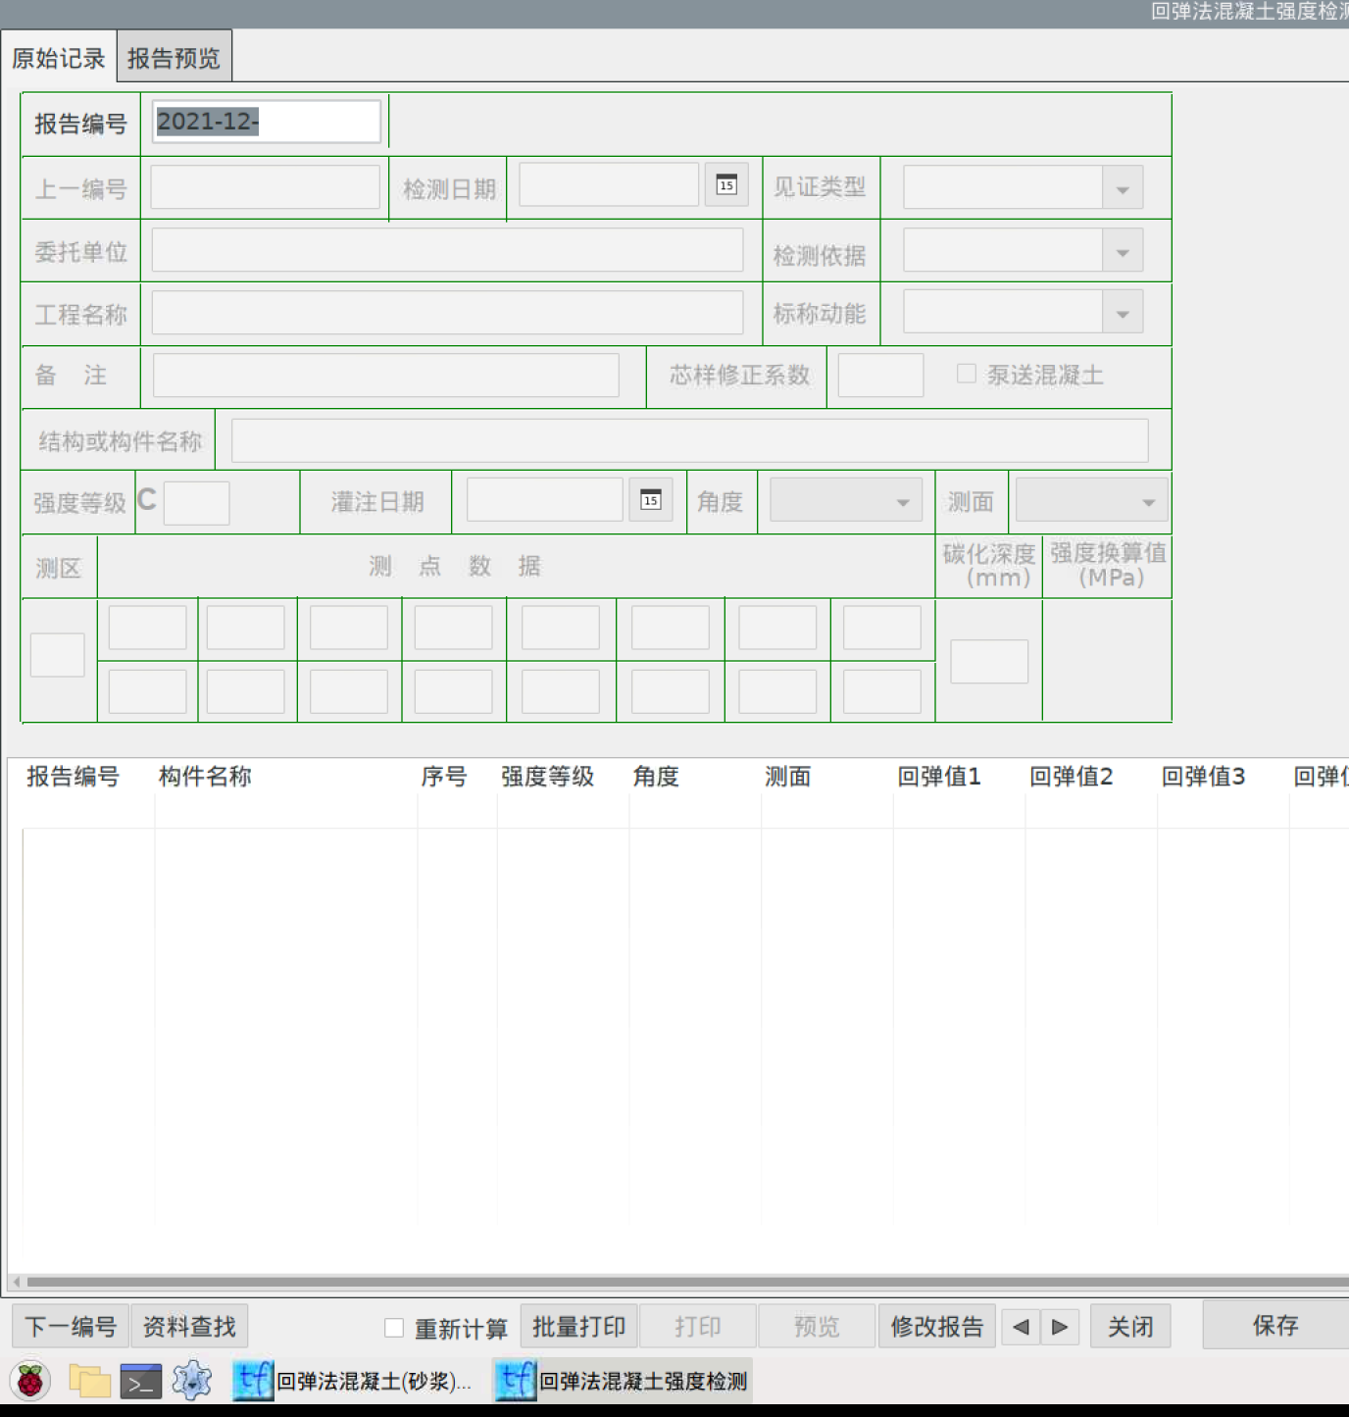Open calendar picker for 检测日期
Image resolution: width=1349 pixels, height=1417 pixels.
pyautogui.click(x=726, y=184)
